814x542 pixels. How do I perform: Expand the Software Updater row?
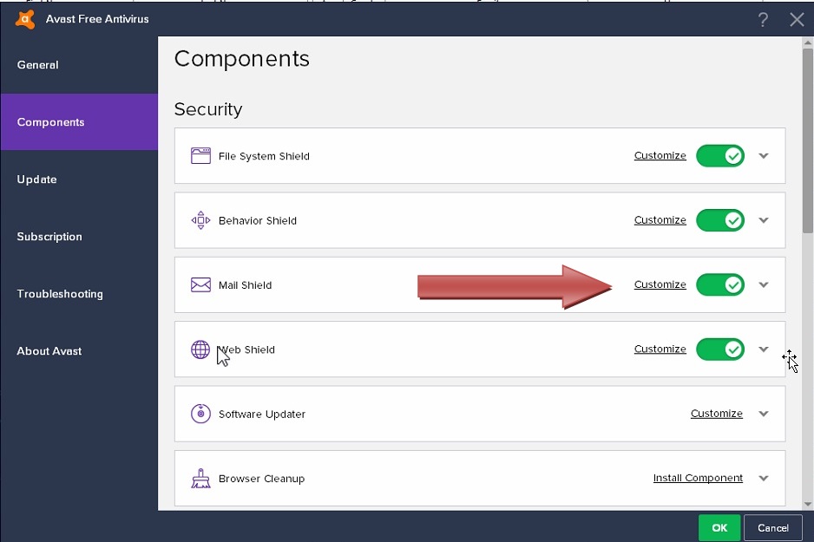[x=763, y=414]
